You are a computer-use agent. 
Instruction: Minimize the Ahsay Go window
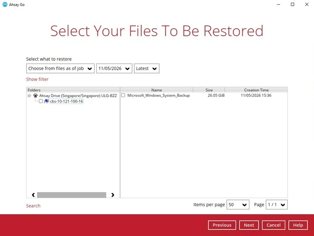tap(278, 4)
